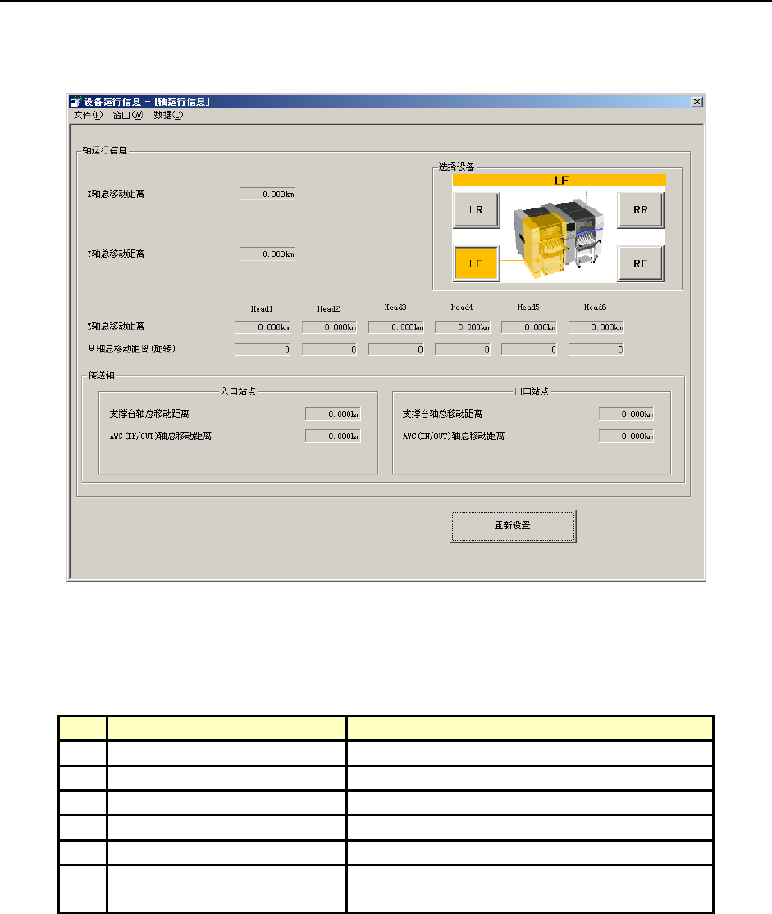Click Head6 θ轴 rotation count field

pyautogui.click(x=596, y=350)
